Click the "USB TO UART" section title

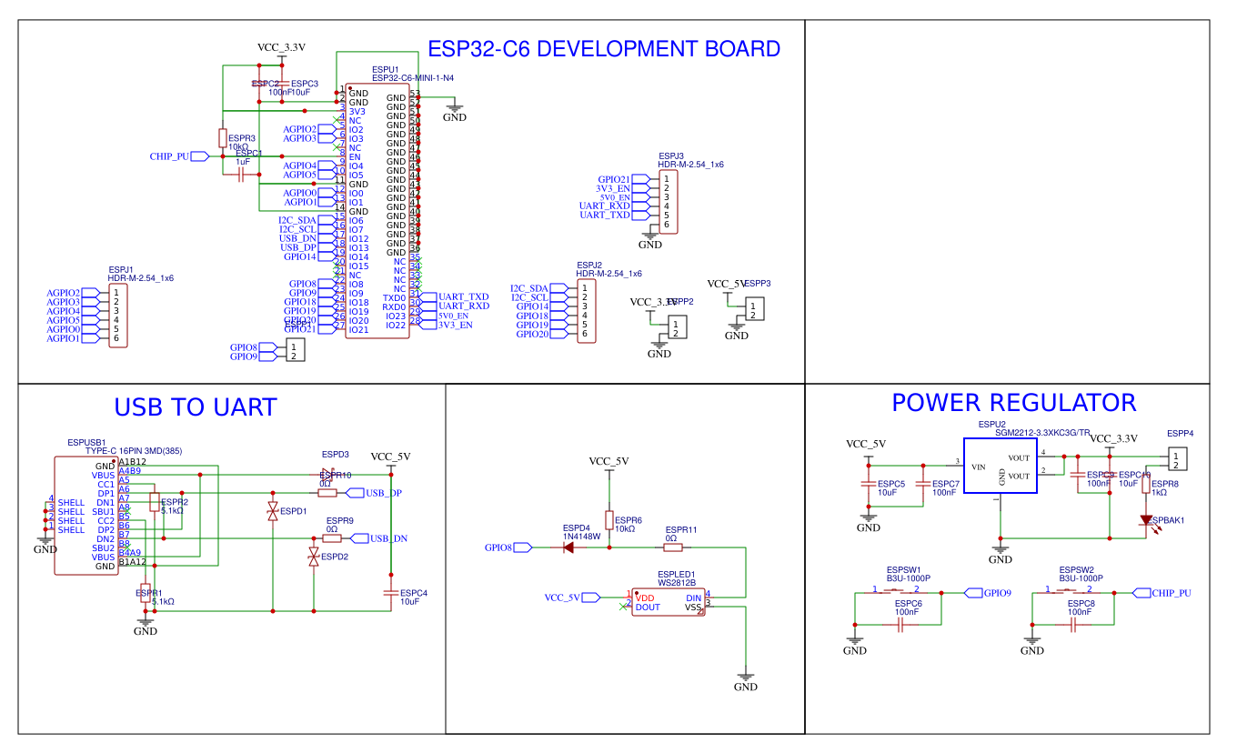point(195,407)
